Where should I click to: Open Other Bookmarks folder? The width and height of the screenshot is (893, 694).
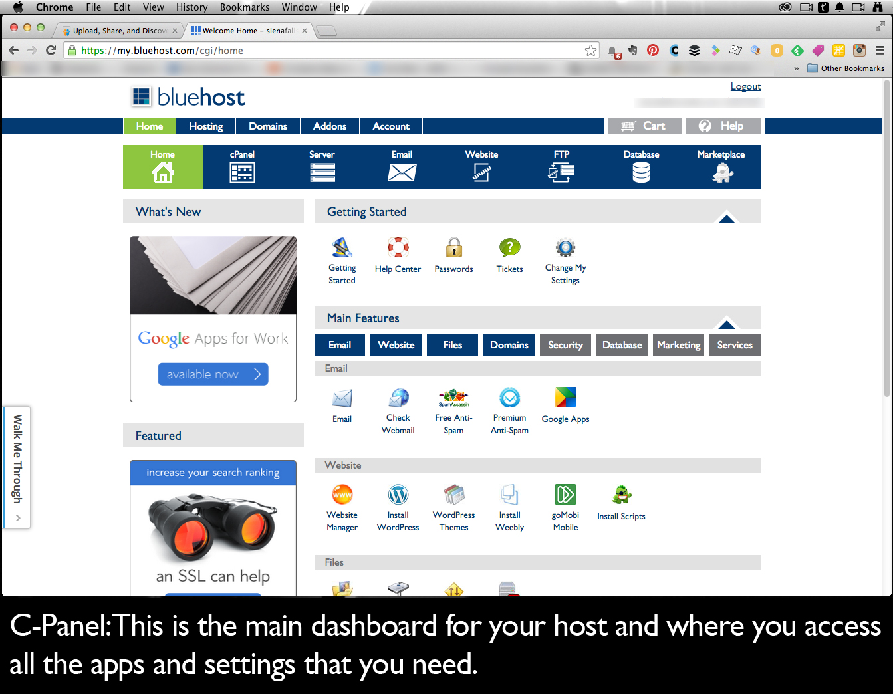pos(846,68)
